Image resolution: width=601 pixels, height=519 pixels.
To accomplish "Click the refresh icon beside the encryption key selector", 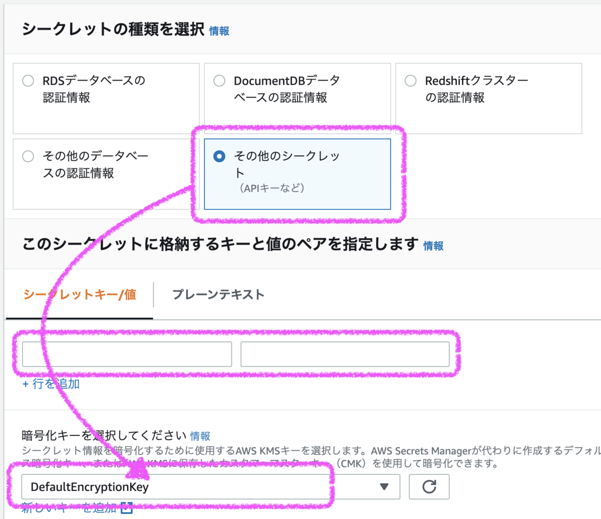I will coord(429,486).
